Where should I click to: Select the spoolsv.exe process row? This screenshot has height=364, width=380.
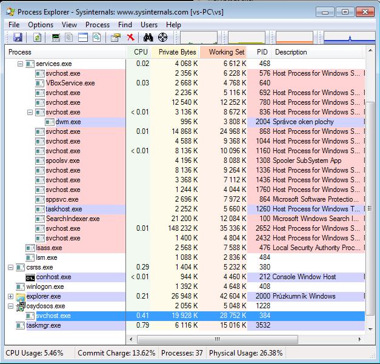185,160
